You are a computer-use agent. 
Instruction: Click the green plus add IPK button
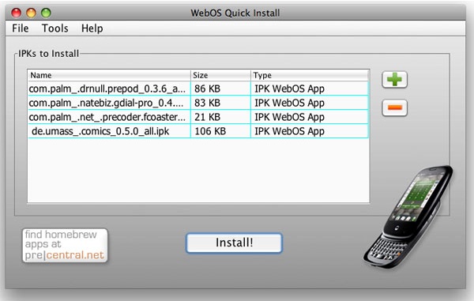click(x=394, y=80)
